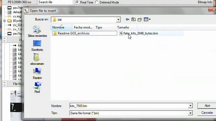Image resolution: width=216 pixels, height=121 pixels.
Task: Sort by Tamaño column header
Action: pyautogui.click(x=126, y=27)
